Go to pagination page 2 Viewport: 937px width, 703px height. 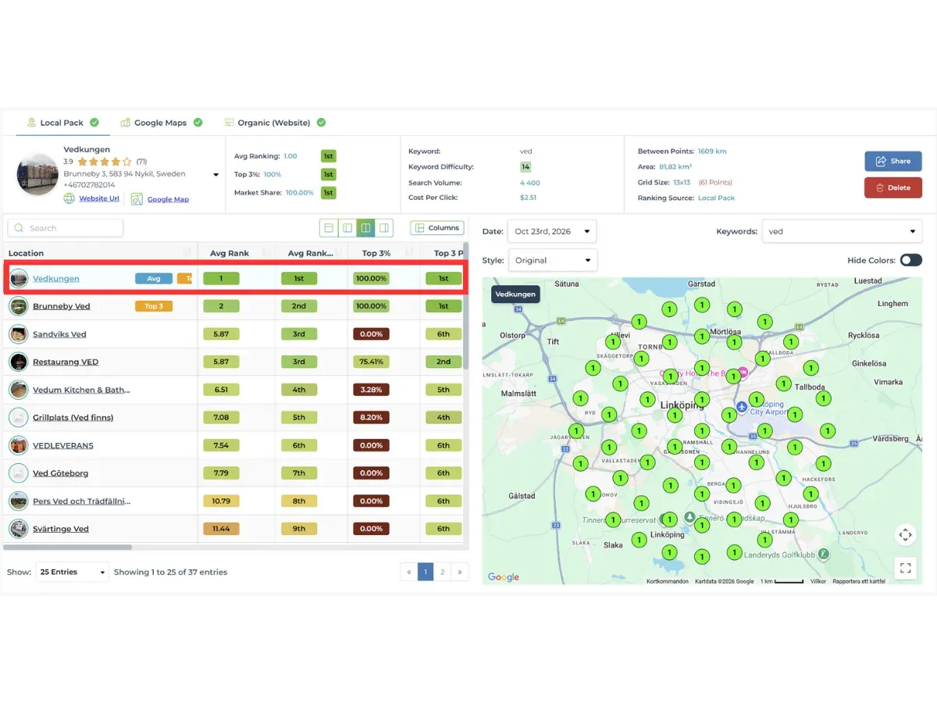pyautogui.click(x=443, y=572)
